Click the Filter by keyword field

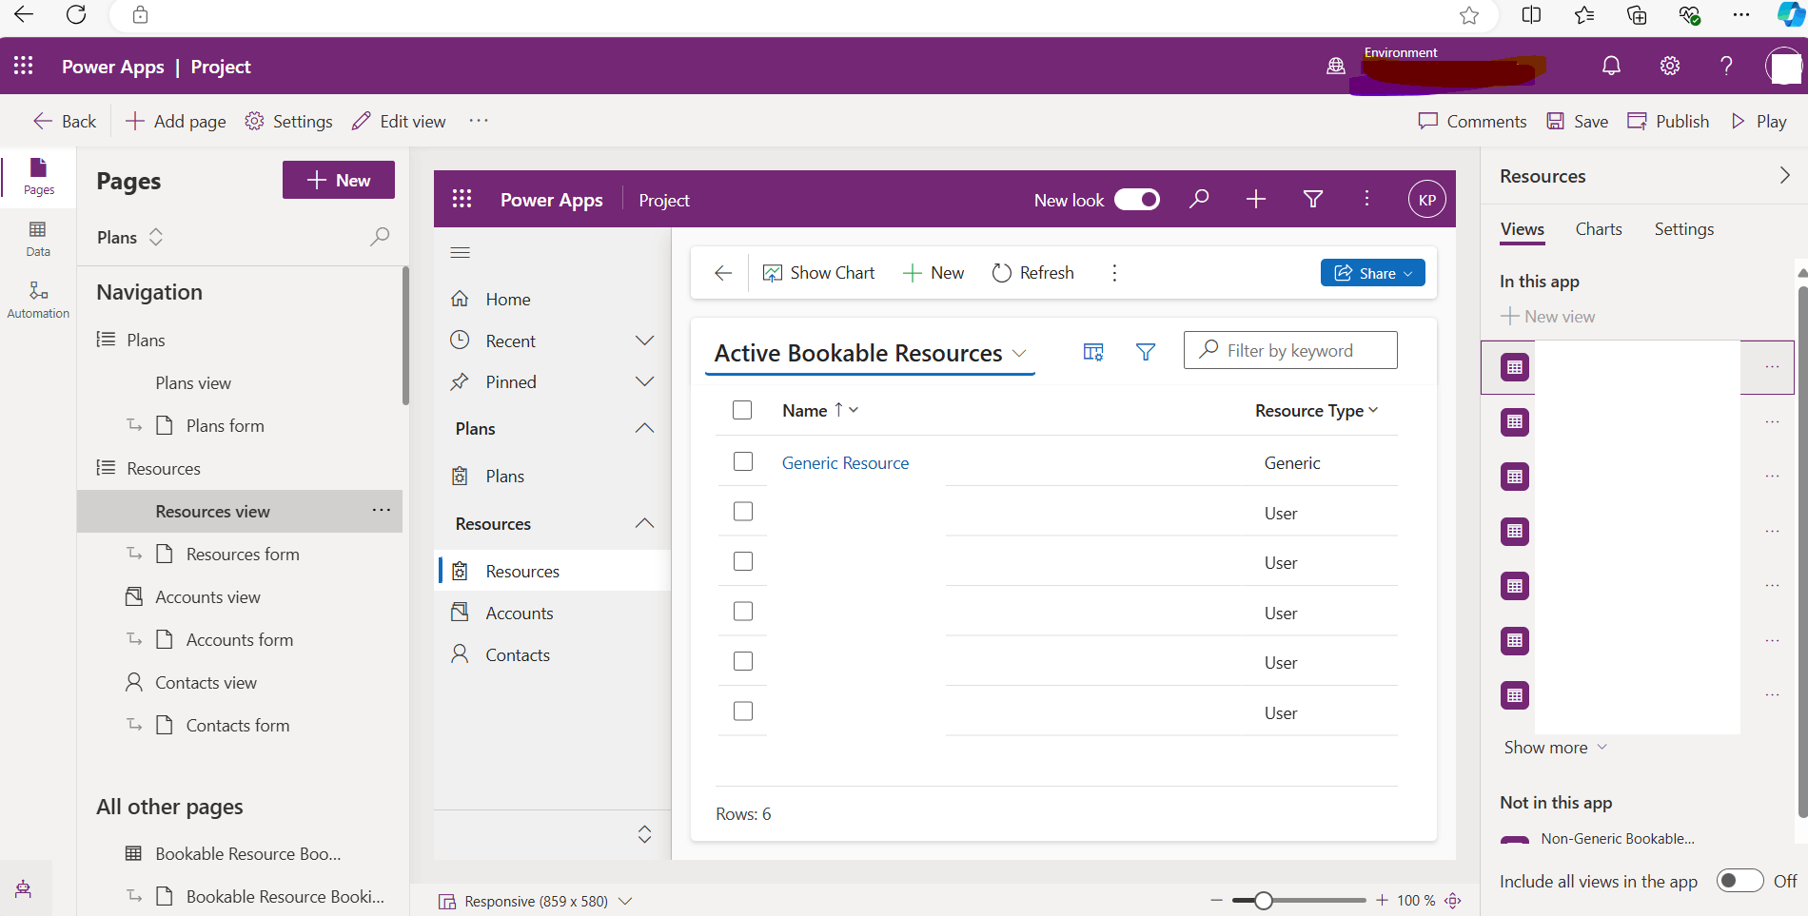(1290, 350)
